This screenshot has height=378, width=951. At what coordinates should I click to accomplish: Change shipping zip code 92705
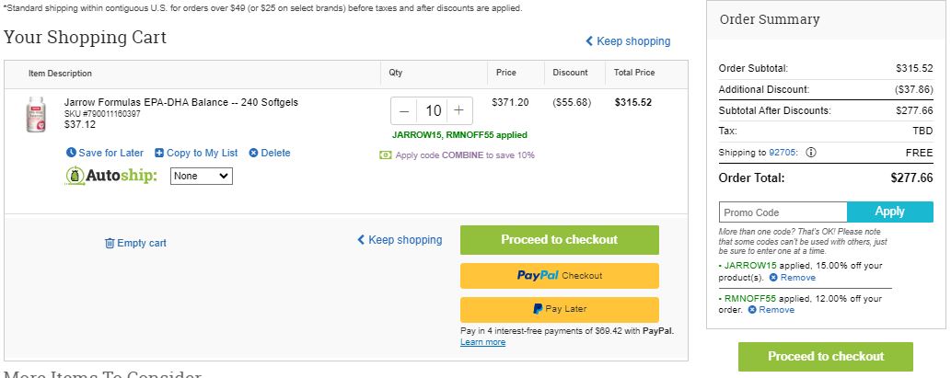tap(783, 152)
